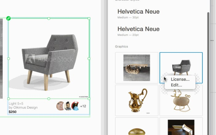Choose Edit... in the context menu
216x135 pixels.
[x=176, y=85]
